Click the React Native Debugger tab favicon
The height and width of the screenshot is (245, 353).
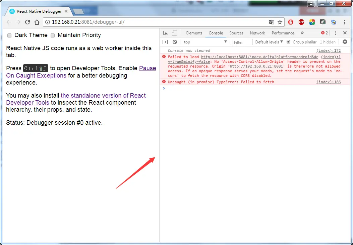tap(12, 11)
